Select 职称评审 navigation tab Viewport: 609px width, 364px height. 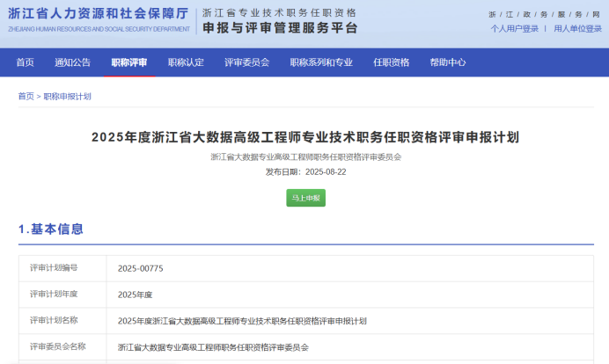click(129, 62)
